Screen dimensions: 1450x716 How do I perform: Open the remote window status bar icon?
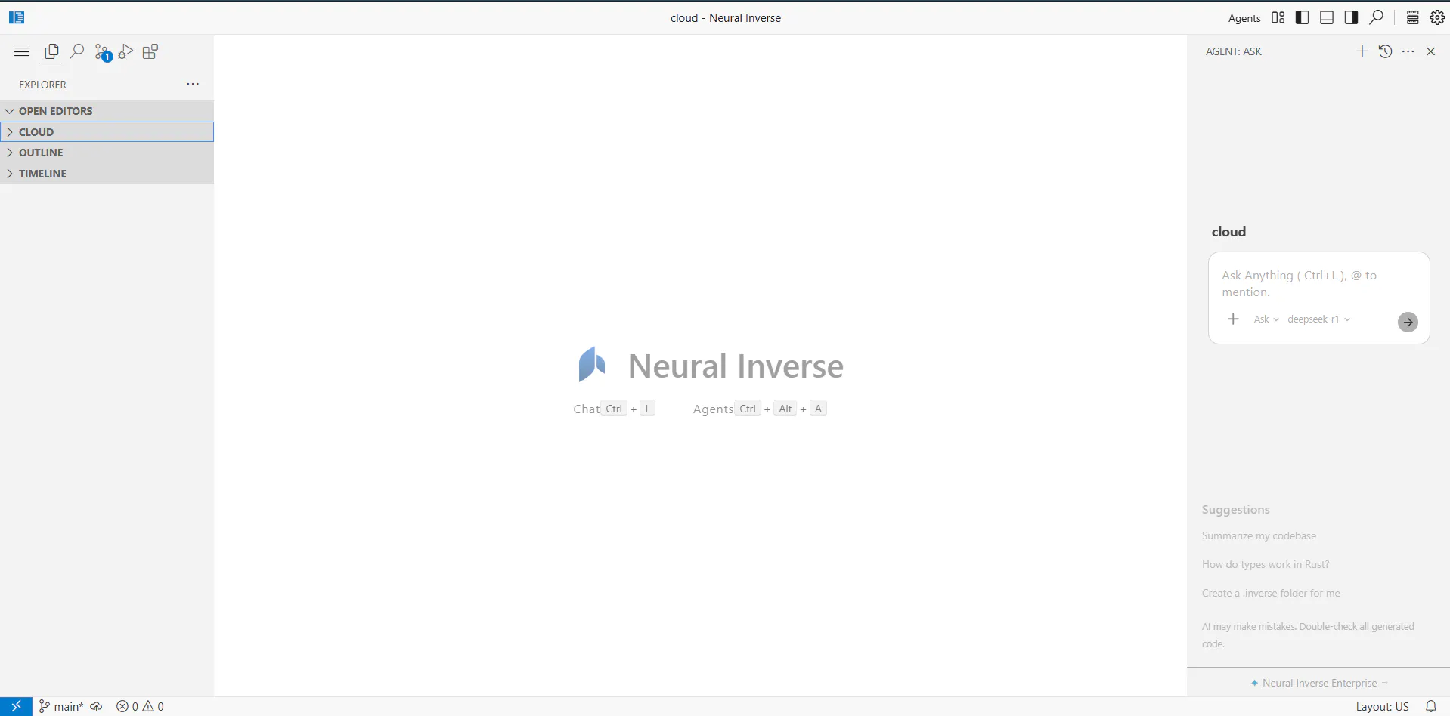tap(16, 706)
